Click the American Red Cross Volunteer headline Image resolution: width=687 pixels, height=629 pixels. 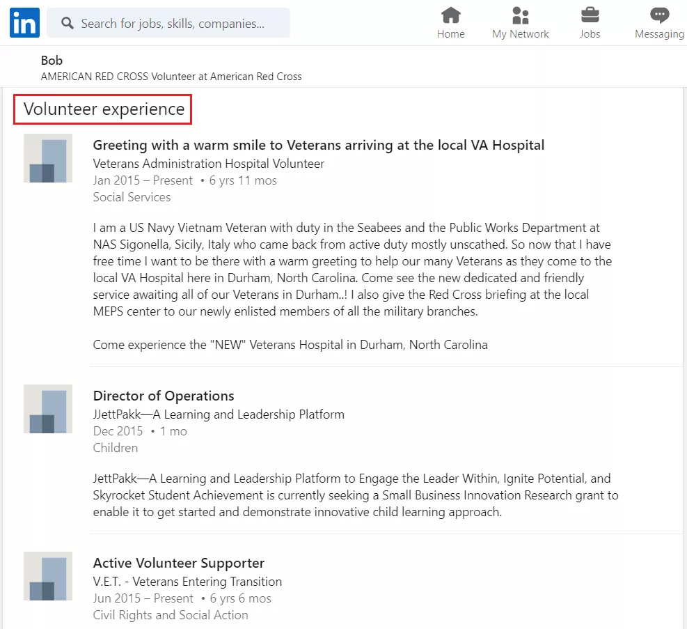coord(171,77)
